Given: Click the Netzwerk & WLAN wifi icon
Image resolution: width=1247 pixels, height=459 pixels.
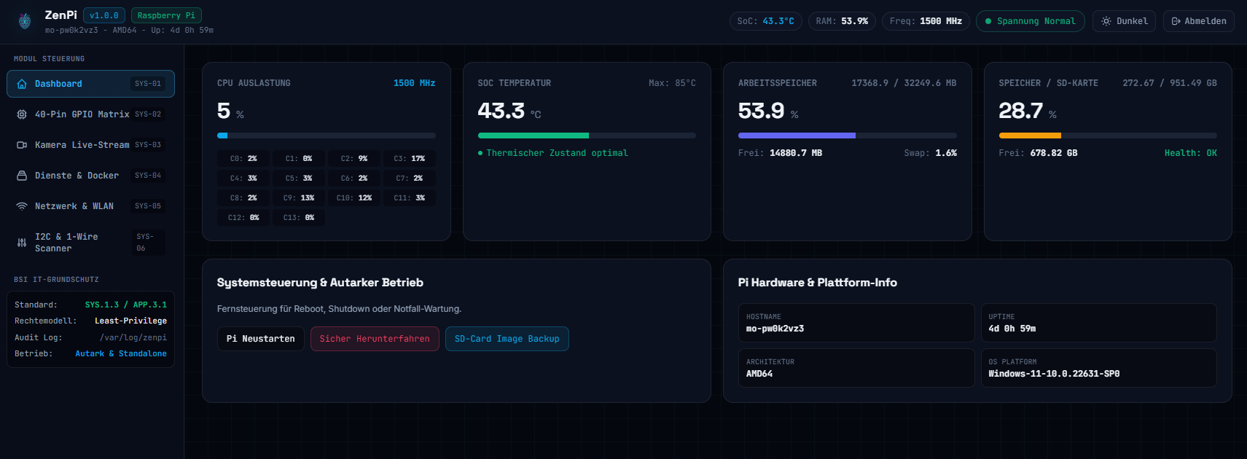Looking at the screenshot, I should [x=22, y=206].
